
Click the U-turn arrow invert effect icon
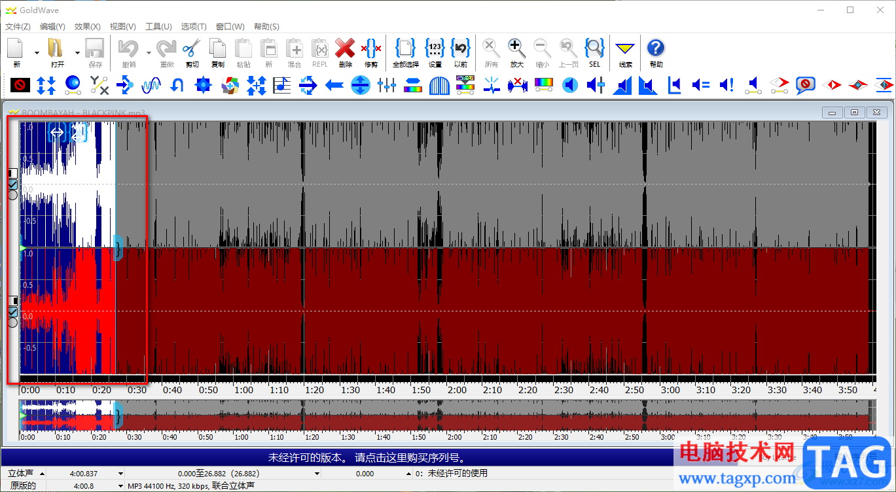[x=177, y=84]
